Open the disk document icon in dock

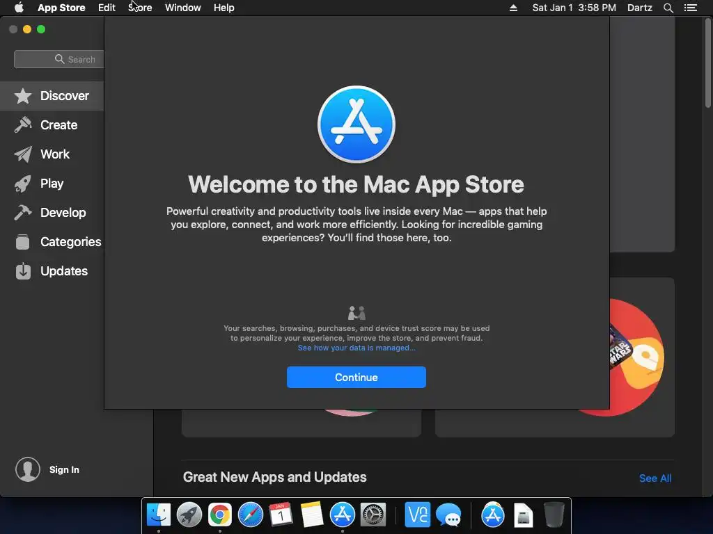[524, 515]
